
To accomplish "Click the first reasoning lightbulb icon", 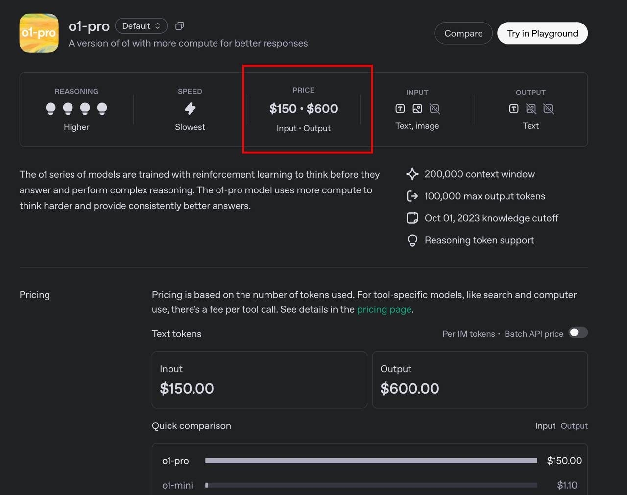I will click(50, 109).
